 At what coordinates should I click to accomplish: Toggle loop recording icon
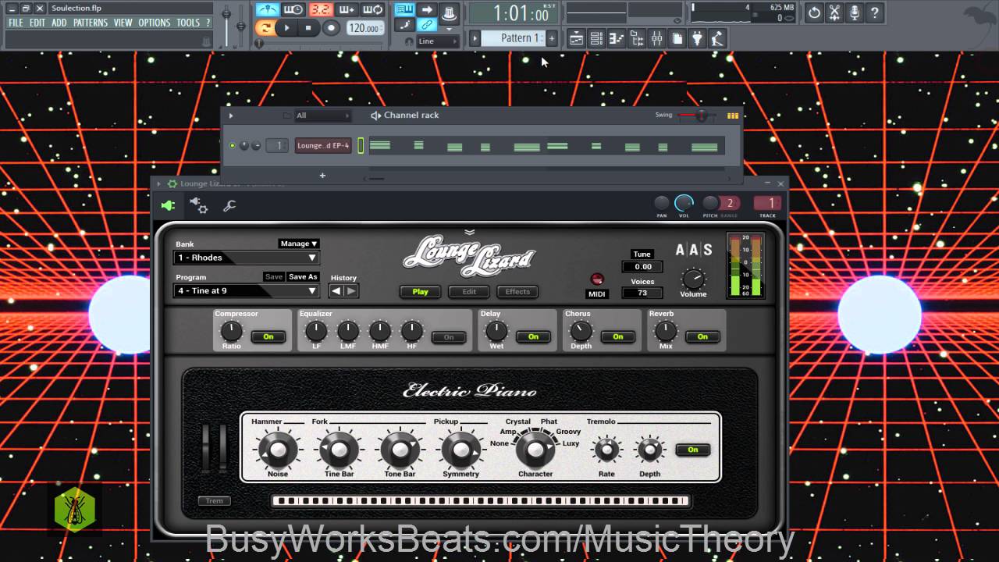(373, 10)
